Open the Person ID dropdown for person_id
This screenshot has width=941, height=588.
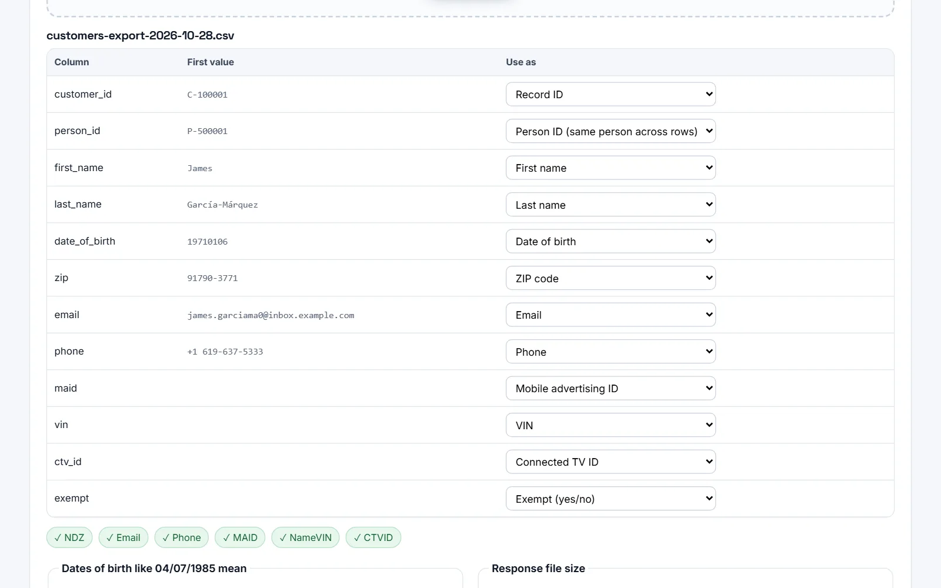coord(610,131)
